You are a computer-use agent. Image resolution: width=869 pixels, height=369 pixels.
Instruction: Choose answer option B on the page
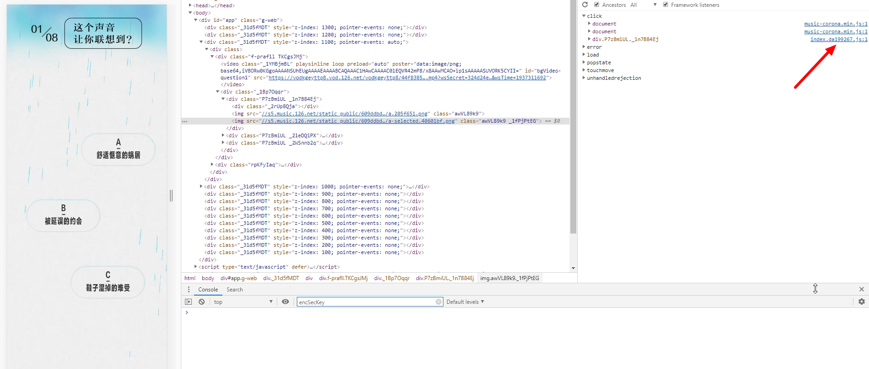[63, 215]
